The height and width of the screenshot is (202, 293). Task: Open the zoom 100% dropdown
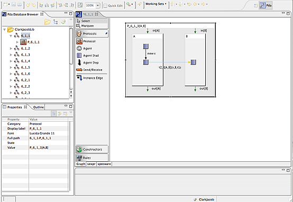pyautogui.click(x=97, y=6)
